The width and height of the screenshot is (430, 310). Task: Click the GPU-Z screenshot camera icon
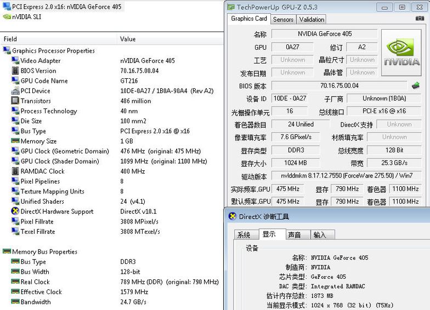(x=420, y=19)
